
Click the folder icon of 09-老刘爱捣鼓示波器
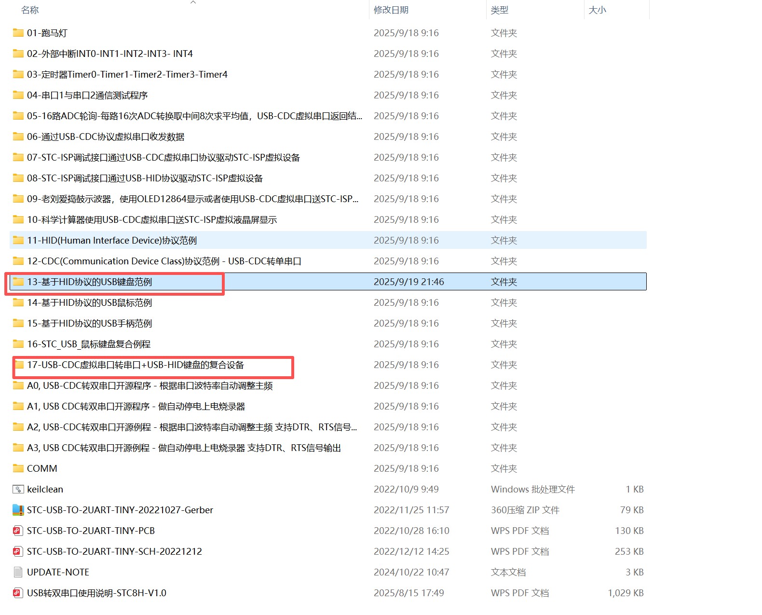tap(18, 199)
